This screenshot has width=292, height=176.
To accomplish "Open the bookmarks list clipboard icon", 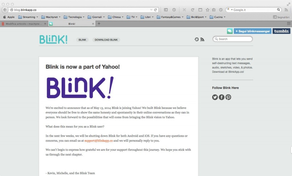I will coord(214,10).
